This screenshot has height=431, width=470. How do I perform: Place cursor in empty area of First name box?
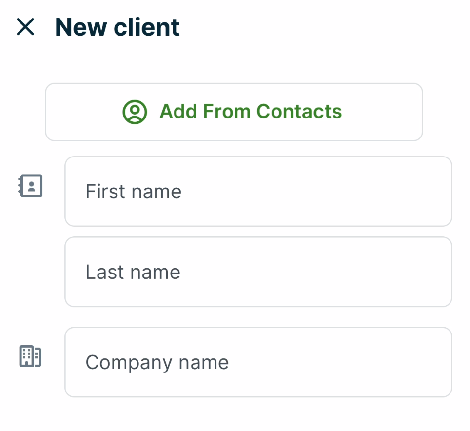click(x=341, y=192)
